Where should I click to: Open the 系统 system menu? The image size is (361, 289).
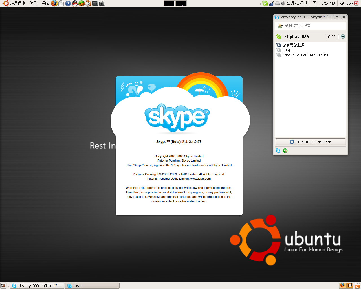[x=45, y=3]
